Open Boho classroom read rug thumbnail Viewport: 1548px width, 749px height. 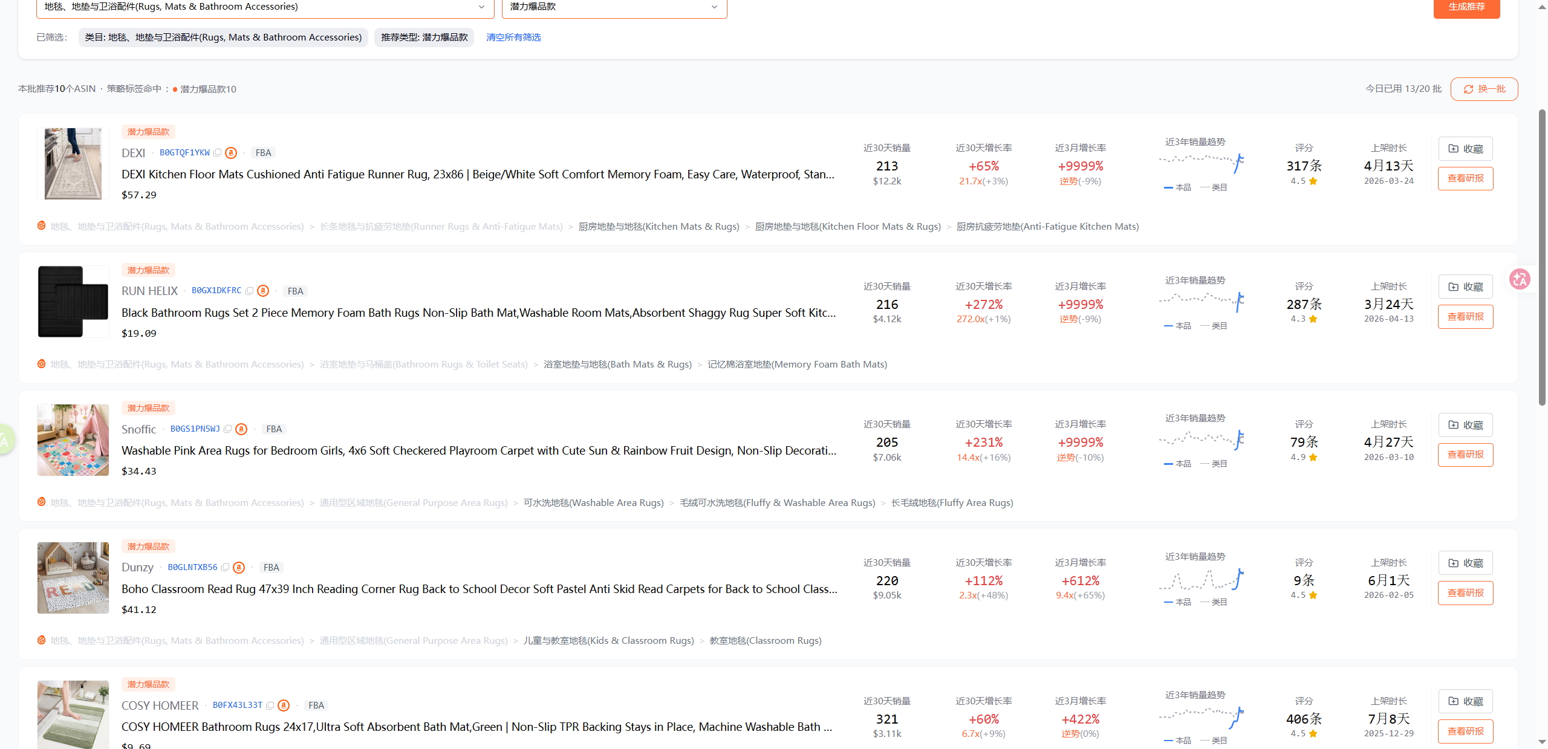pyautogui.click(x=73, y=578)
